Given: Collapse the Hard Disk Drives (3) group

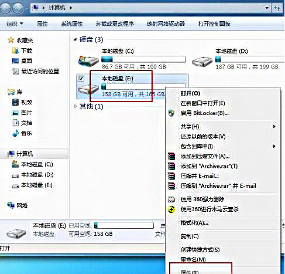Looking at the screenshot, I should pyautogui.click(x=75, y=39).
